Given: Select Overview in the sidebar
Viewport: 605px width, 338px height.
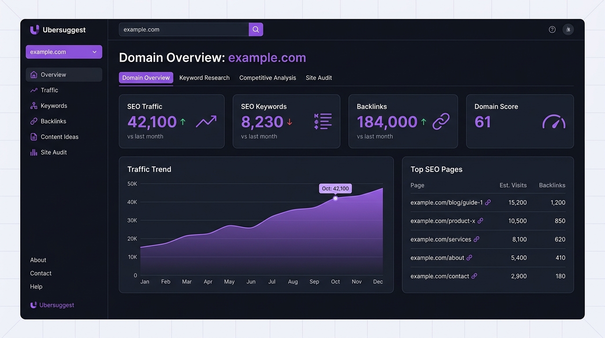Looking at the screenshot, I should [x=64, y=75].
